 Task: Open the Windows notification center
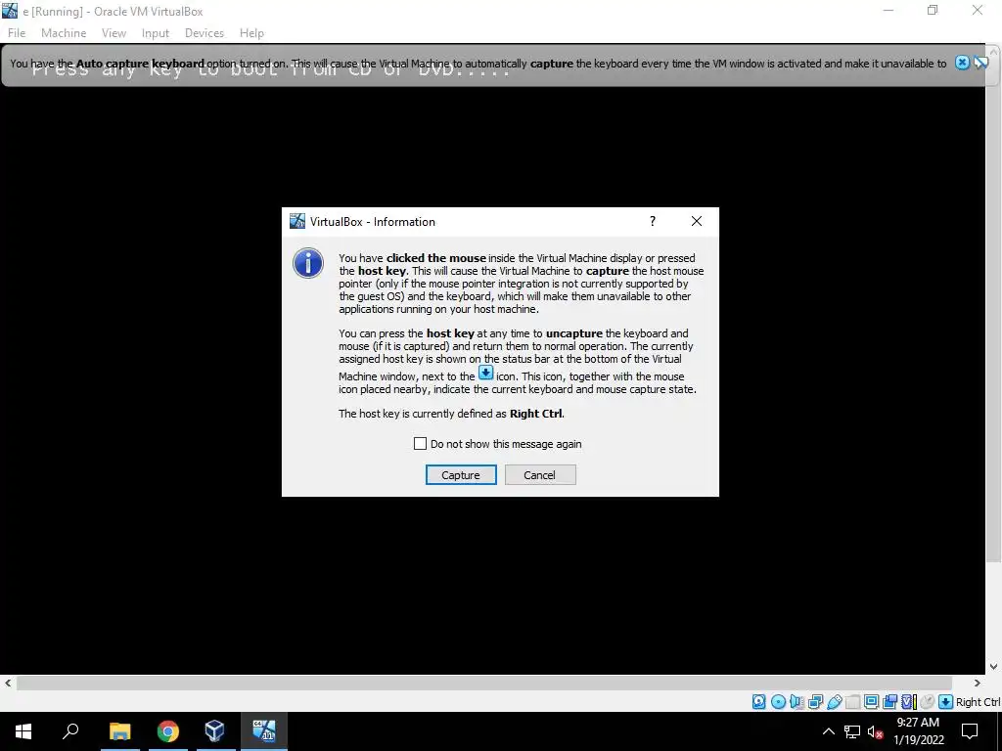[x=970, y=731]
